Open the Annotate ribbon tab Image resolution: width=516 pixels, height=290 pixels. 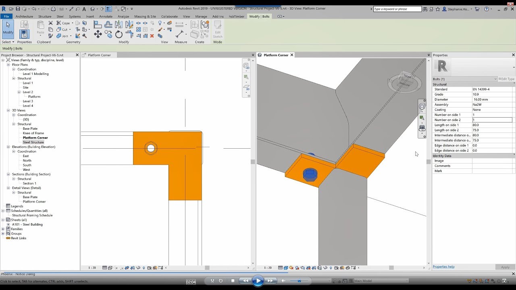[106, 17]
